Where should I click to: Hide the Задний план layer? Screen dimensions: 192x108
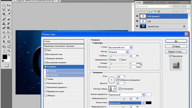pos(137,26)
